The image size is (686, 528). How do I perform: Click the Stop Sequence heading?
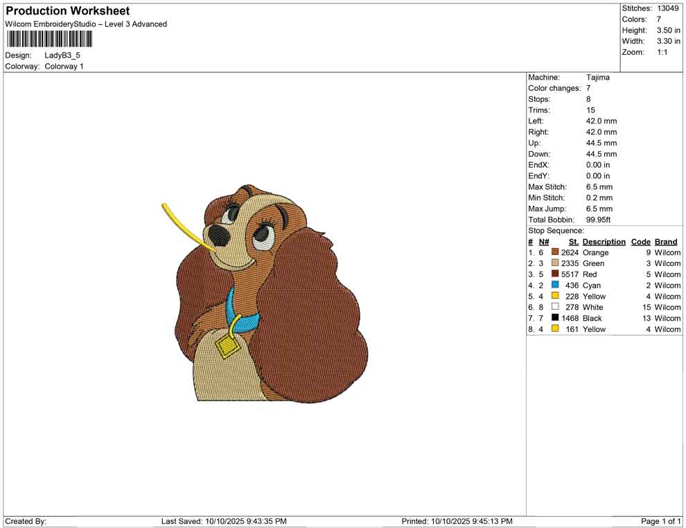pyautogui.click(x=556, y=231)
